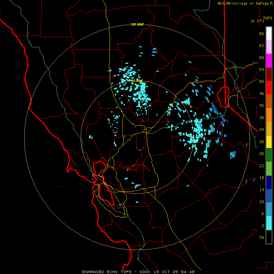Click the 6 legend value
The width and height of the screenshot is (274, 274).
(x=263, y=214)
